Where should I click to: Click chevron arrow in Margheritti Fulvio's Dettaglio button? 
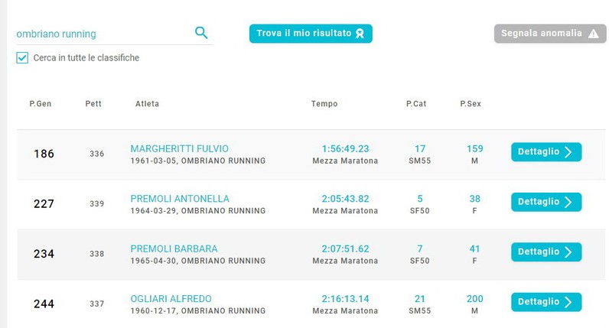click(568, 152)
